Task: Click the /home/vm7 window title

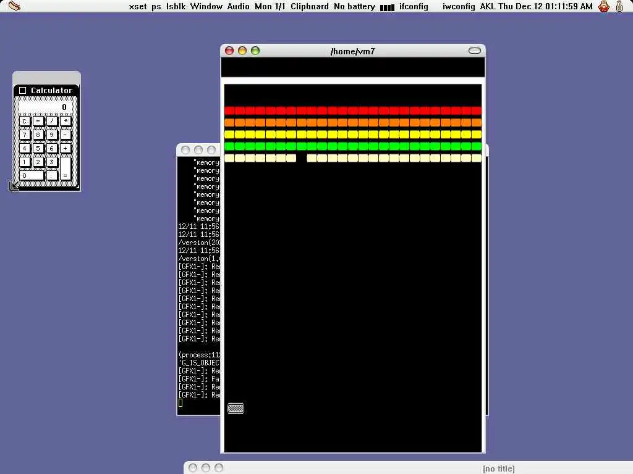Action: pyautogui.click(x=352, y=51)
